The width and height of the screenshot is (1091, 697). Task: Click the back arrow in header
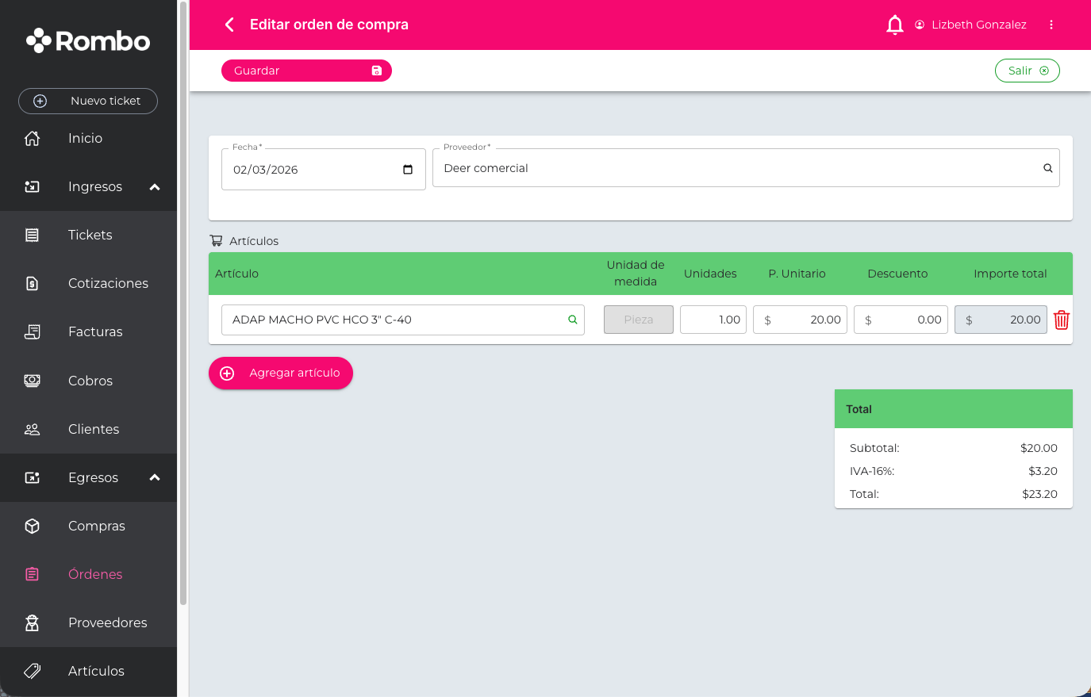(229, 25)
